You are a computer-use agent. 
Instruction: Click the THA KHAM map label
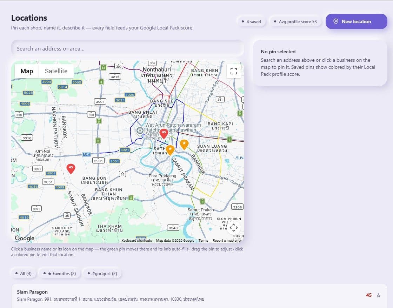pos(109,228)
